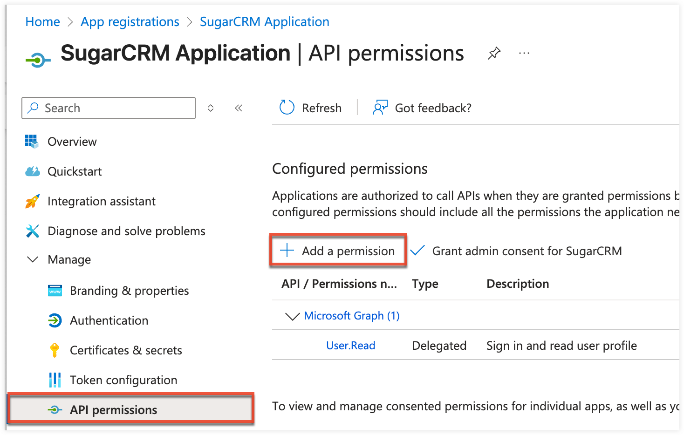Switch to the API permissions section
This screenshot has width=684, height=435.
tap(113, 409)
